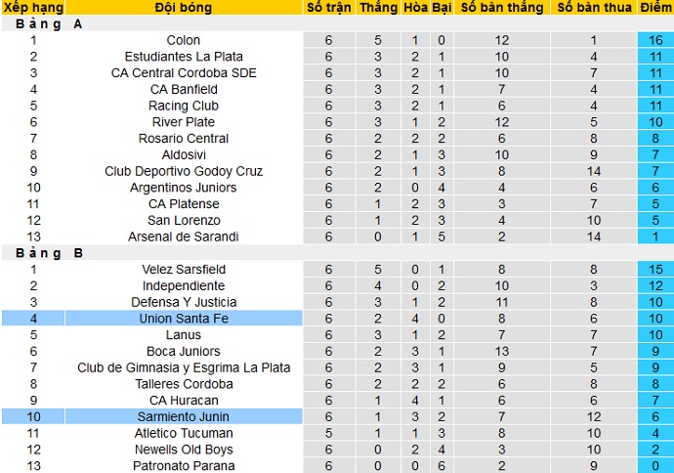Click the Racing Club team name
Viewport: 674px width, 473px height.
(184, 106)
